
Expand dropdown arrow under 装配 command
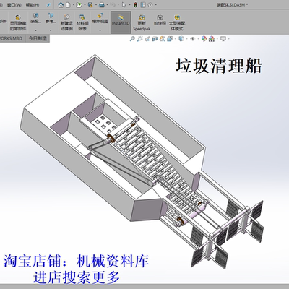[x=35, y=30]
